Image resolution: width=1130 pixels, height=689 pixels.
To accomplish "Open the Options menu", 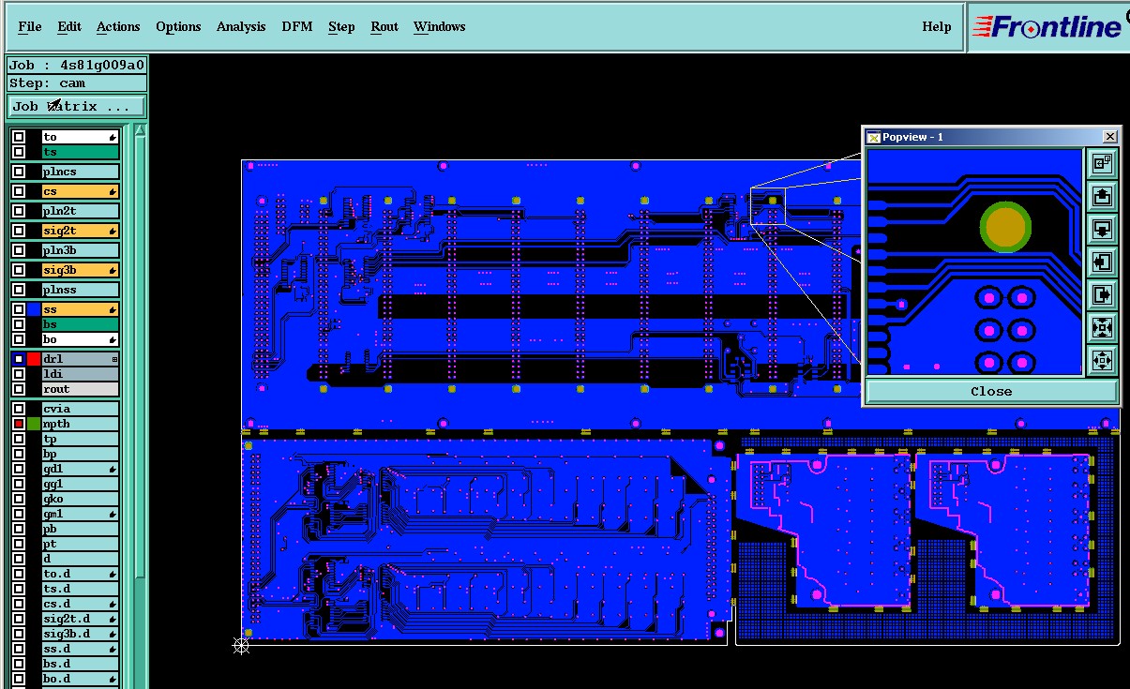I will click(x=178, y=26).
